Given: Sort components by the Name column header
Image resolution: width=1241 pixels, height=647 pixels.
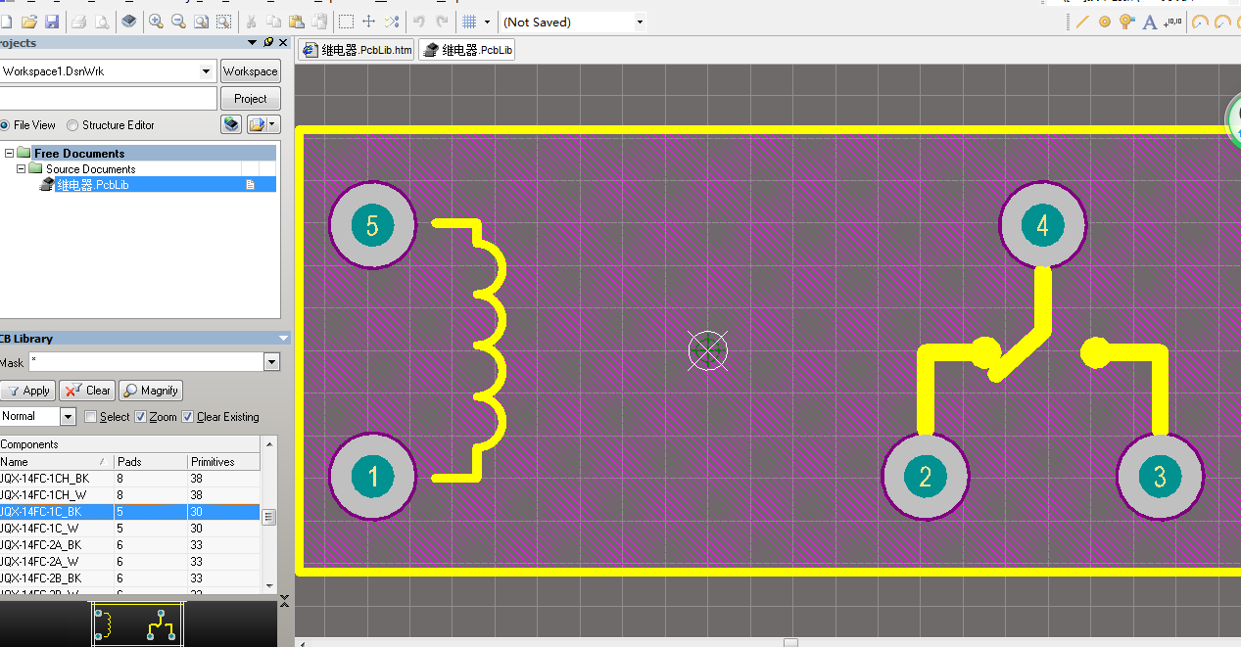Looking at the screenshot, I should click(x=56, y=461).
